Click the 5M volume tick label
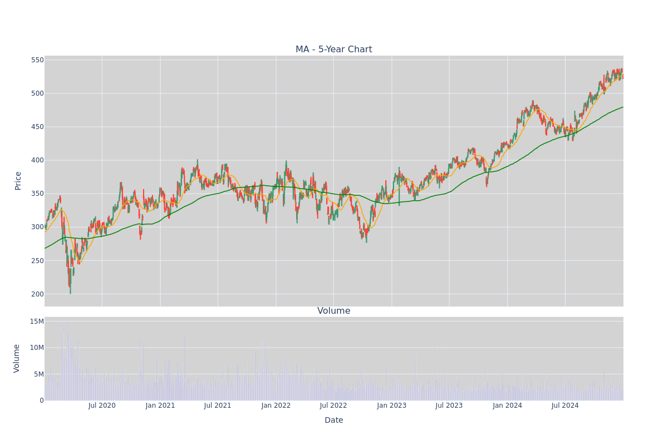This screenshot has width=668, height=445. 39,374
